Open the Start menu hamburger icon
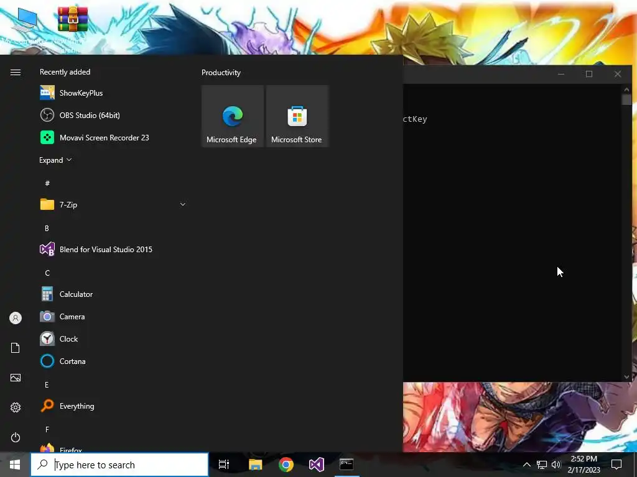Viewport: 637px width, 477px height. pyautogui.click(x=16, y=73)
